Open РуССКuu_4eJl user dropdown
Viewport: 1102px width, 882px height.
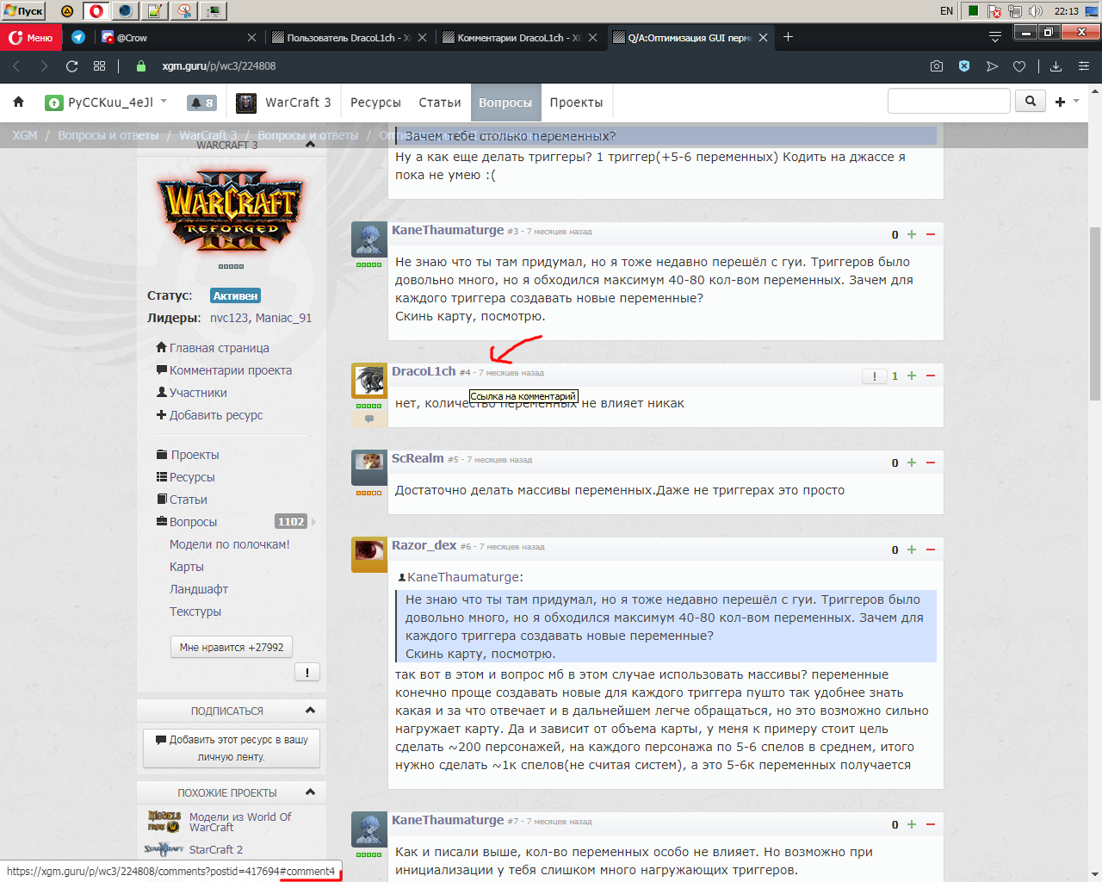click(106, 102)
